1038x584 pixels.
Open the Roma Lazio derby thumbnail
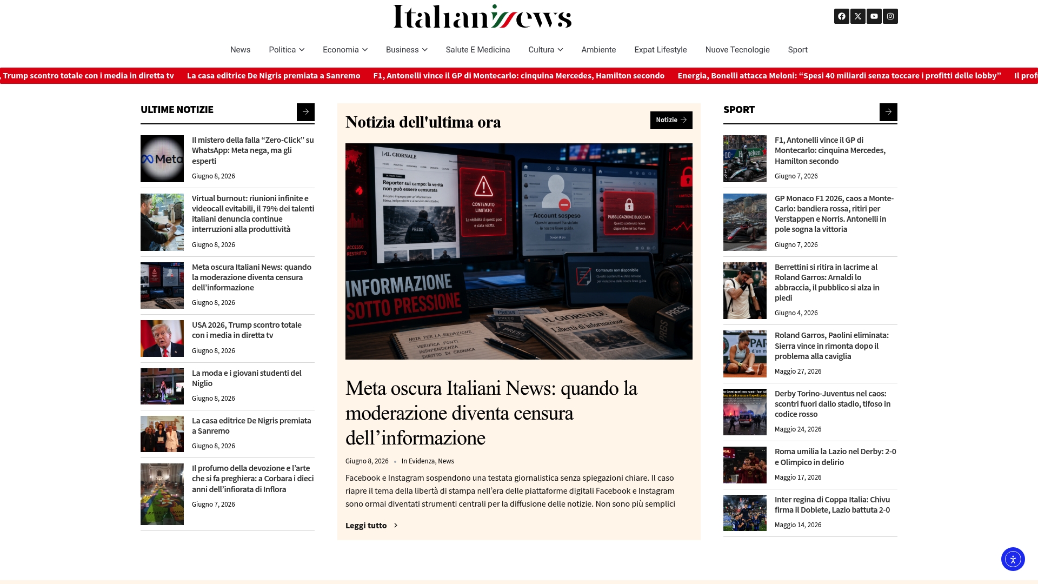click(x=745, y=465)
